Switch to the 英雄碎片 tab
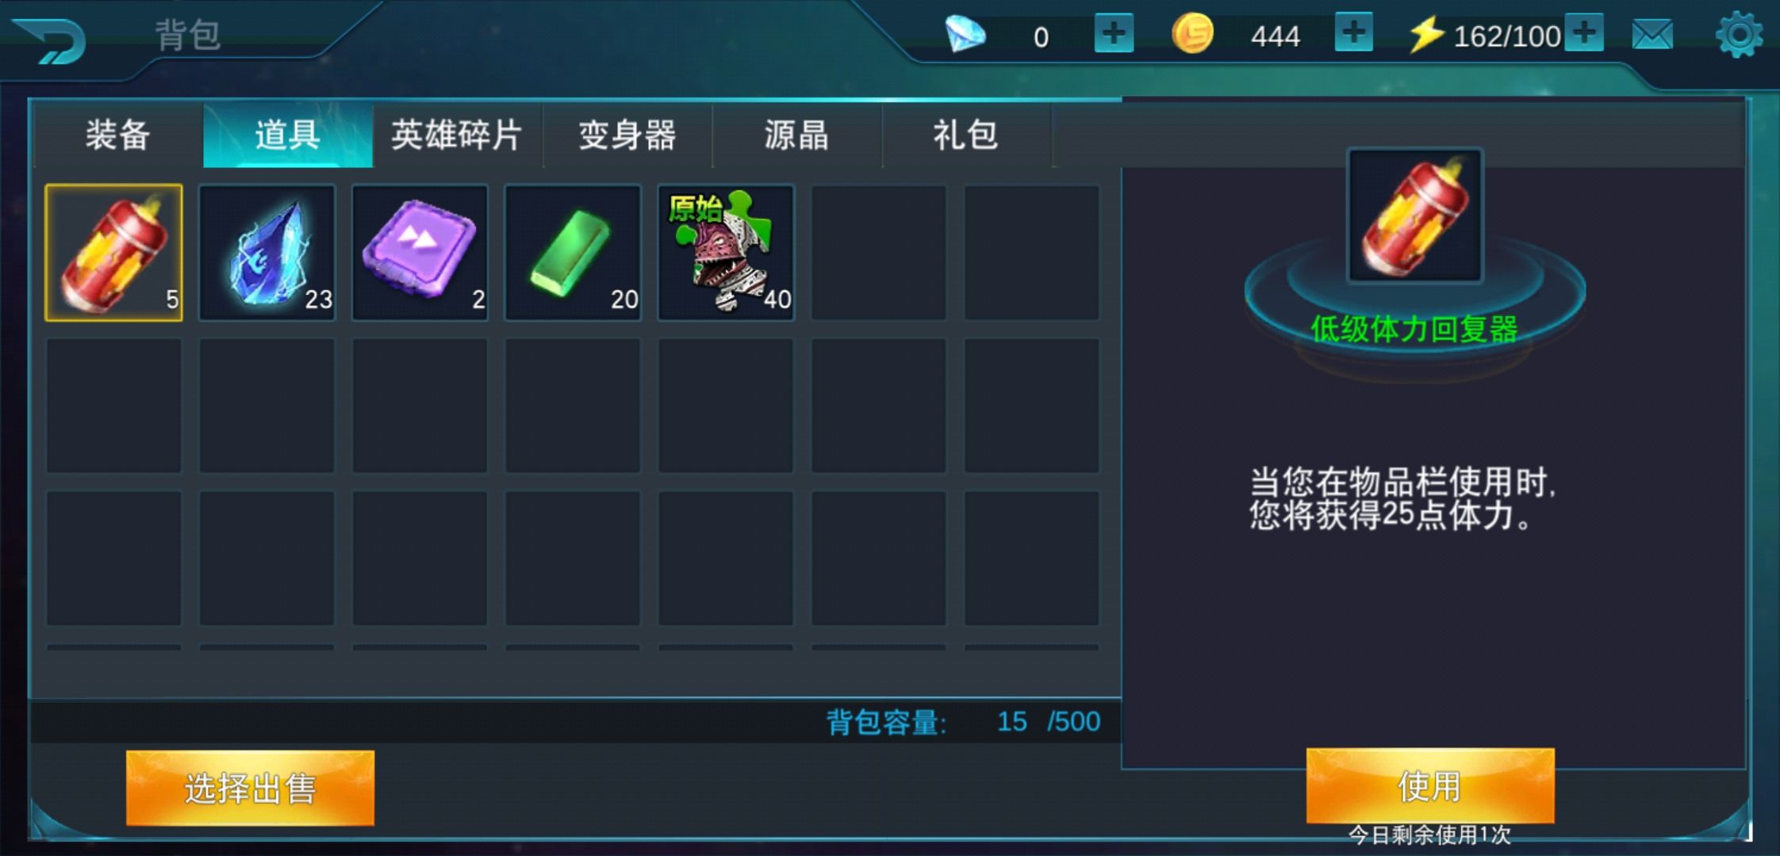This screenshot has width=1780, height=856. point(457,136)
